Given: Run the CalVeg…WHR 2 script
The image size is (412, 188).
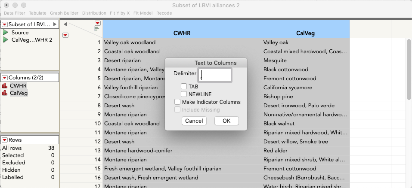Looking at the screenshot, I should click(x=5, y=40).
